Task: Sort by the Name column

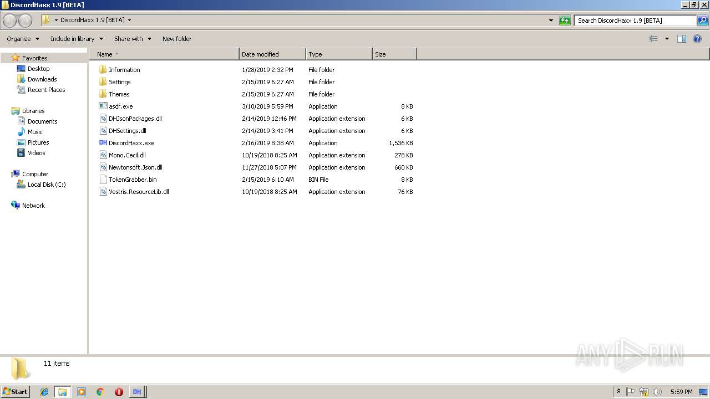Action: click(x=164, y=54)
